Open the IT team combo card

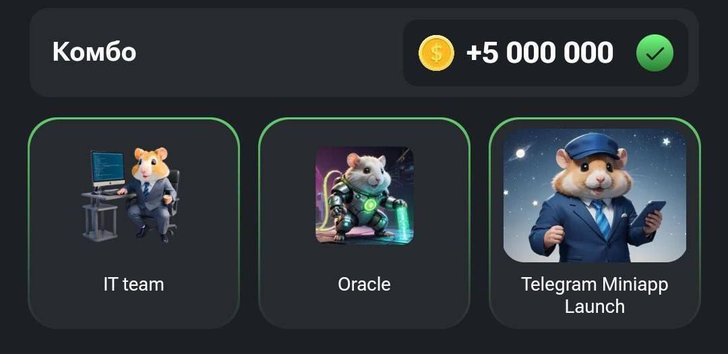click(x=133, y=223)
